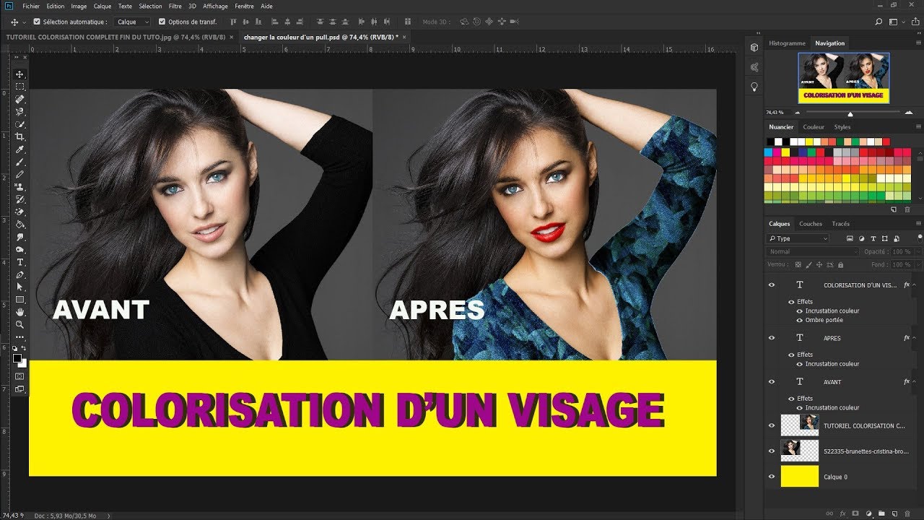The height and width of the screenshot is (520, 924).
Task: Open the Filtre menu
Action: (175, 6)
